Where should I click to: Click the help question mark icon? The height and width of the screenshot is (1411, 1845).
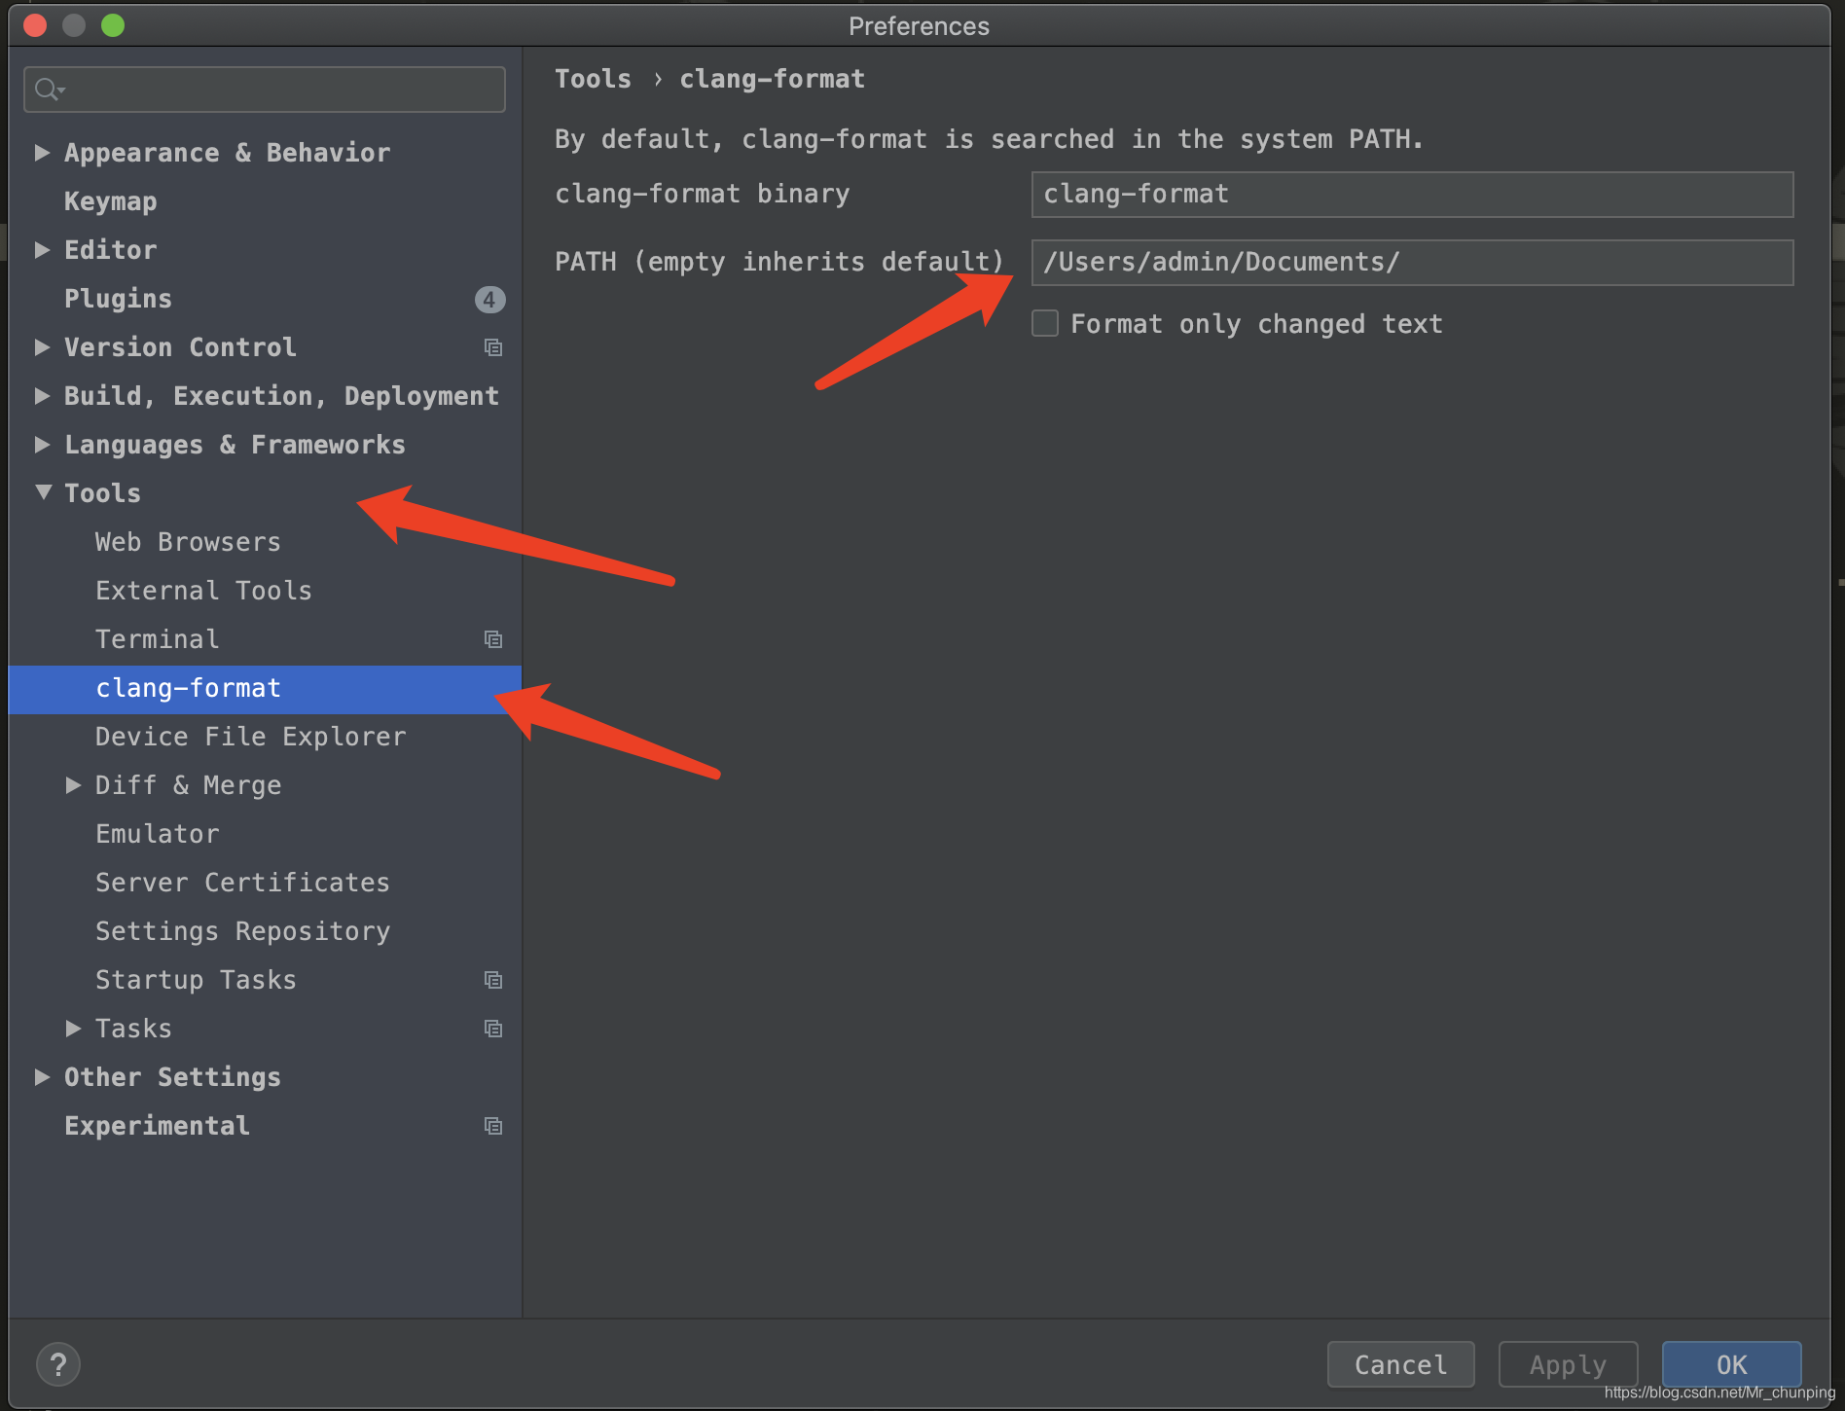point(58,1363)
